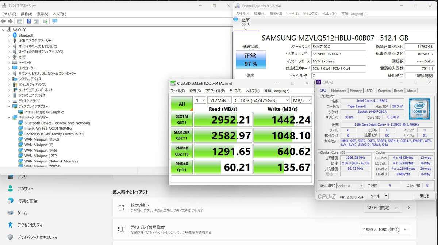This screenshot has width=438, height=245.
Task: Open the Disk menu in CrystalDiskInfo
Action: 311,14
